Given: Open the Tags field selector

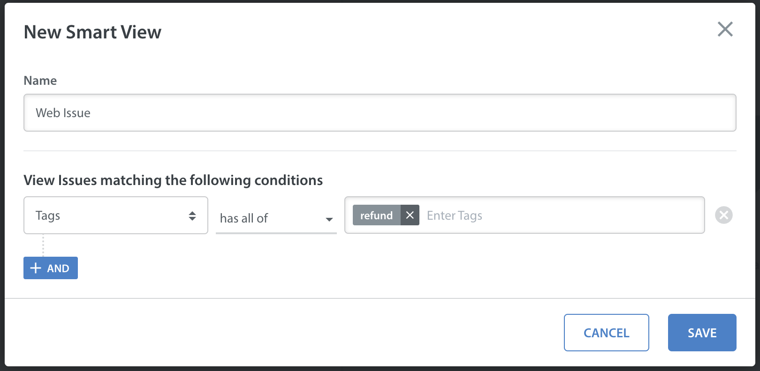Looking at the screenshot, I should [116, 215].
